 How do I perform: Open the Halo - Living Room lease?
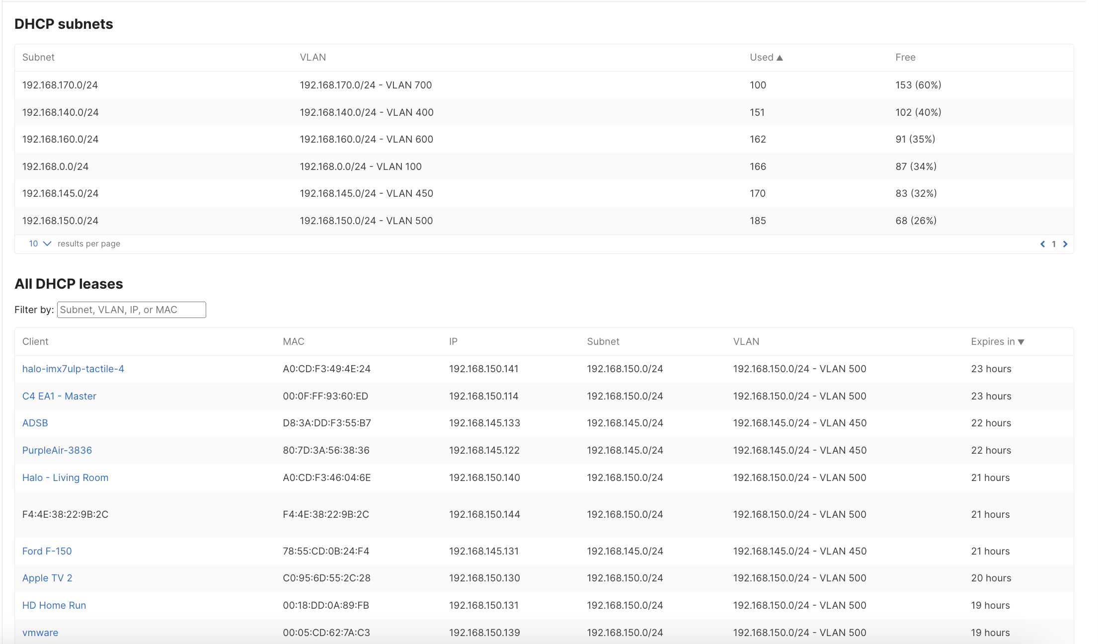point(65,478)
